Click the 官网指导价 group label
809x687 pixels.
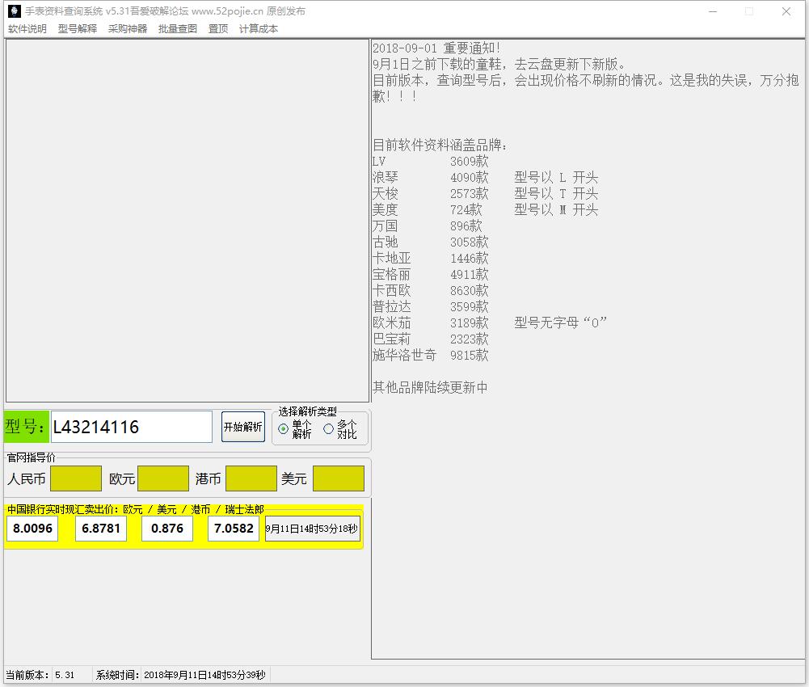(x=31, y=457)
